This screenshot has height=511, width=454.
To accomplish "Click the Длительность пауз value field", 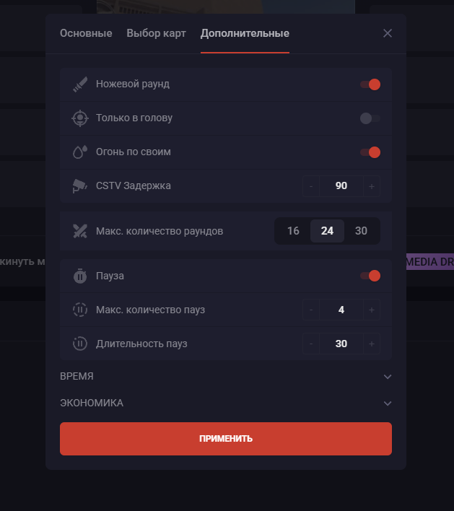I will coord(341,344).
